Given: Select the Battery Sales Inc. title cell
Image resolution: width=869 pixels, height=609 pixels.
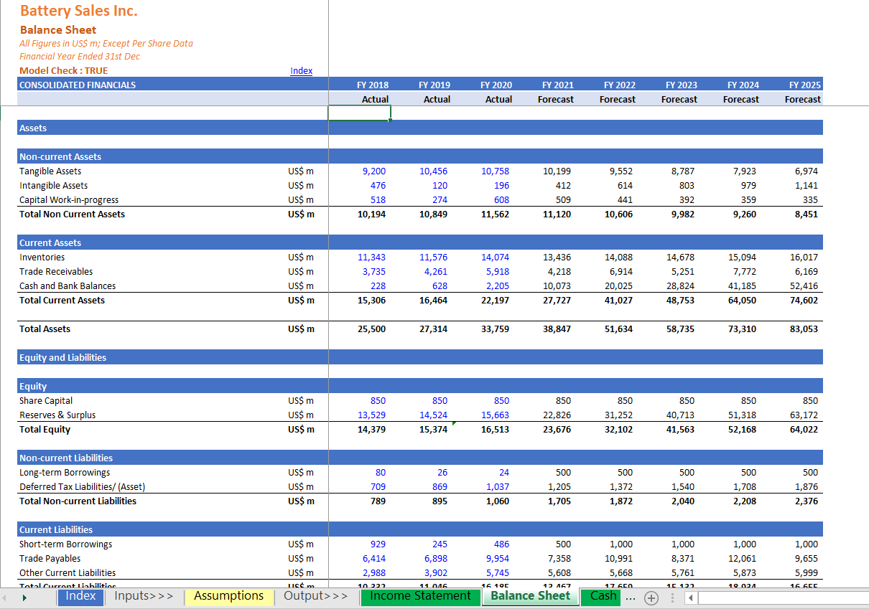Looking at the screenshot, I should [79, 11].
